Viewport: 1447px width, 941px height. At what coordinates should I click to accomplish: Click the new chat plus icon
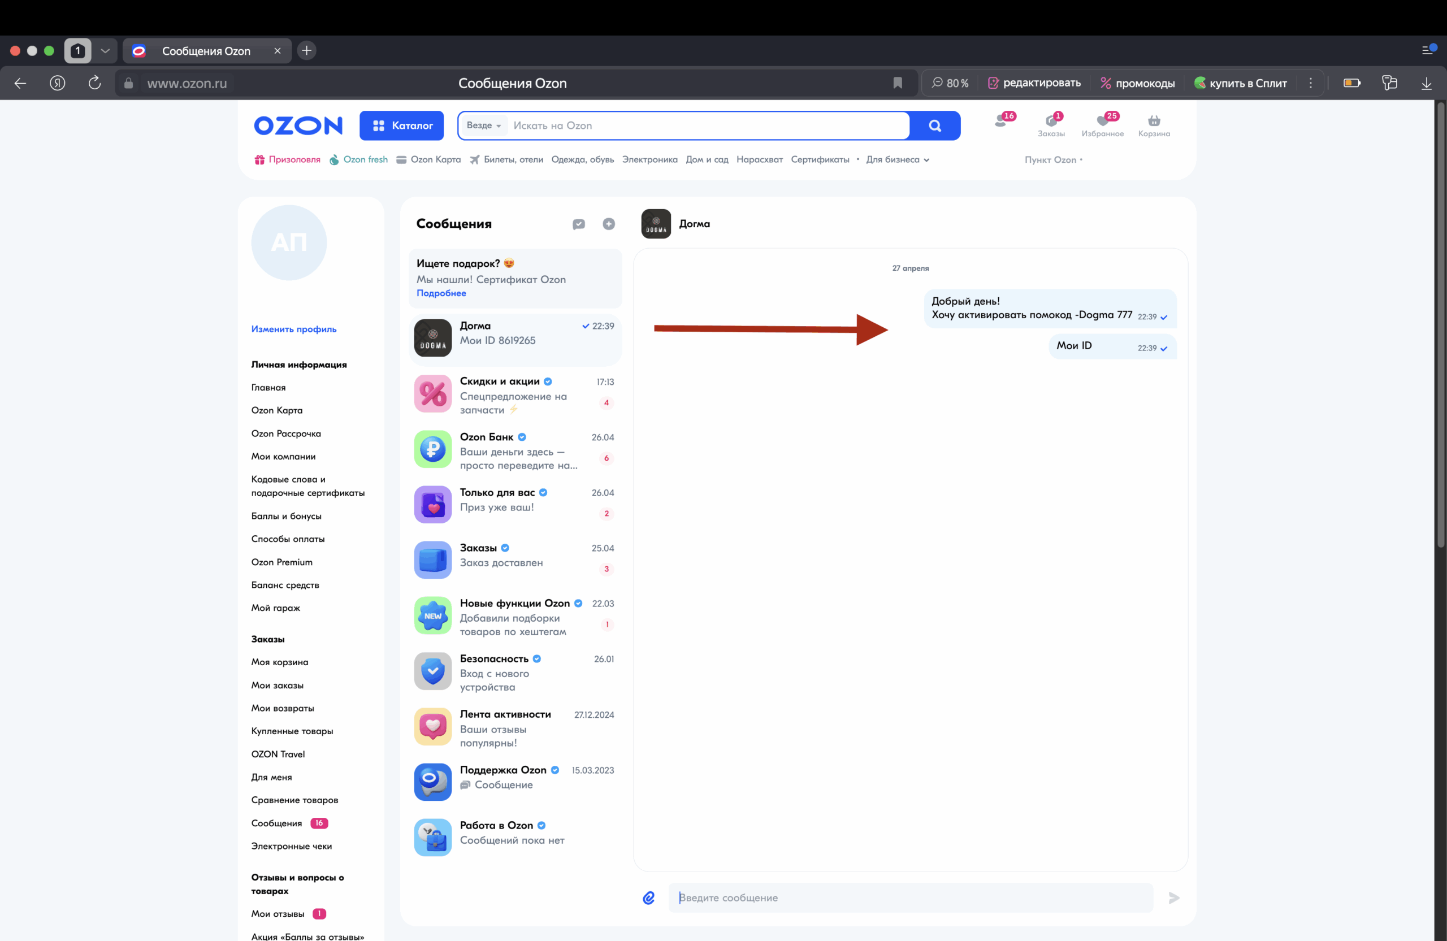point(609,224)
